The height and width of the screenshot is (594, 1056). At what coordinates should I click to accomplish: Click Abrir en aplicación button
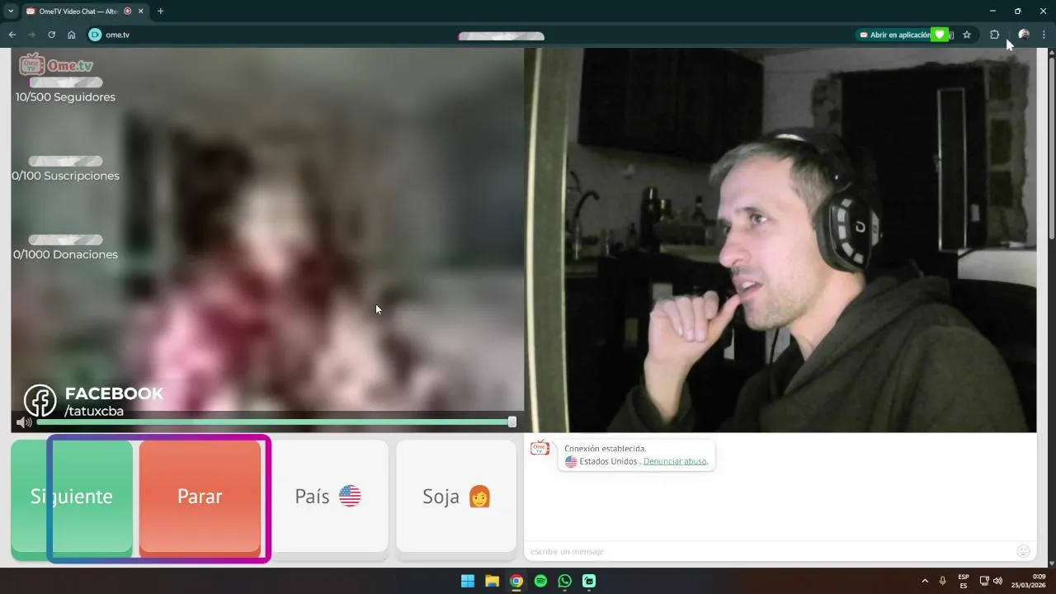tap(895, 35)
